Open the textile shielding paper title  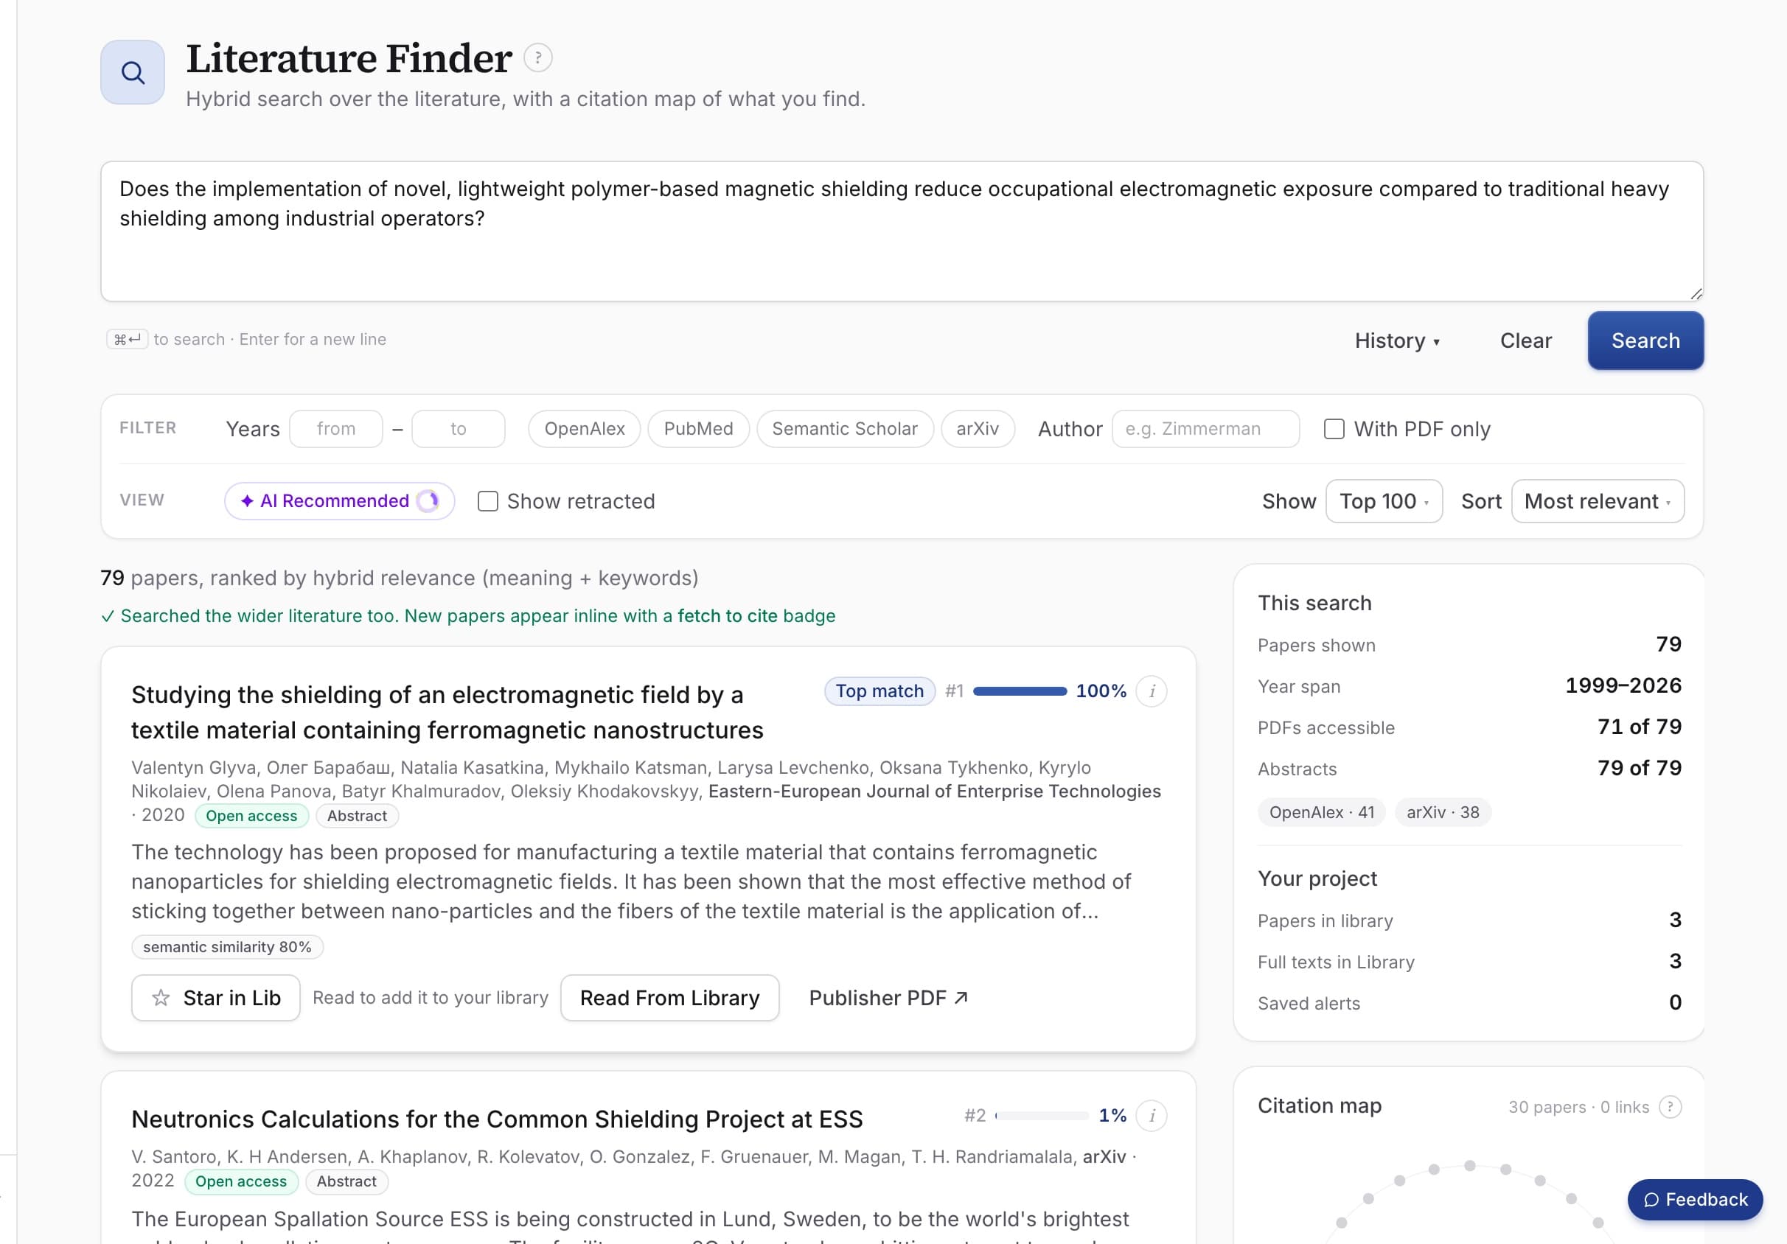coord(447,712)
